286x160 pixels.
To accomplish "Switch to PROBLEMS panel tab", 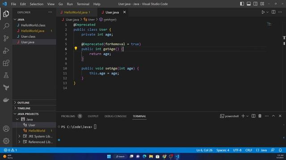I will [x=68, y=116].
